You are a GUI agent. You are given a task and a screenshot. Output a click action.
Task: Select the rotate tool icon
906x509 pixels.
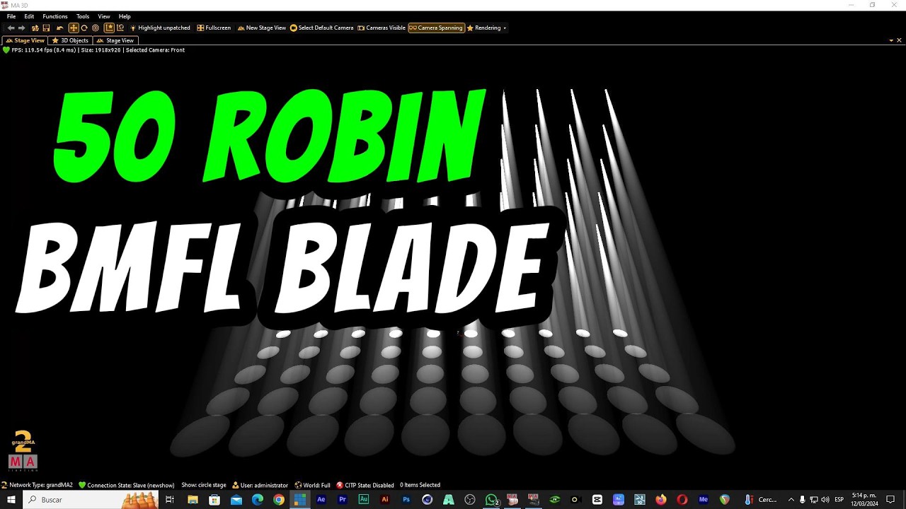[x=84, y=28]
